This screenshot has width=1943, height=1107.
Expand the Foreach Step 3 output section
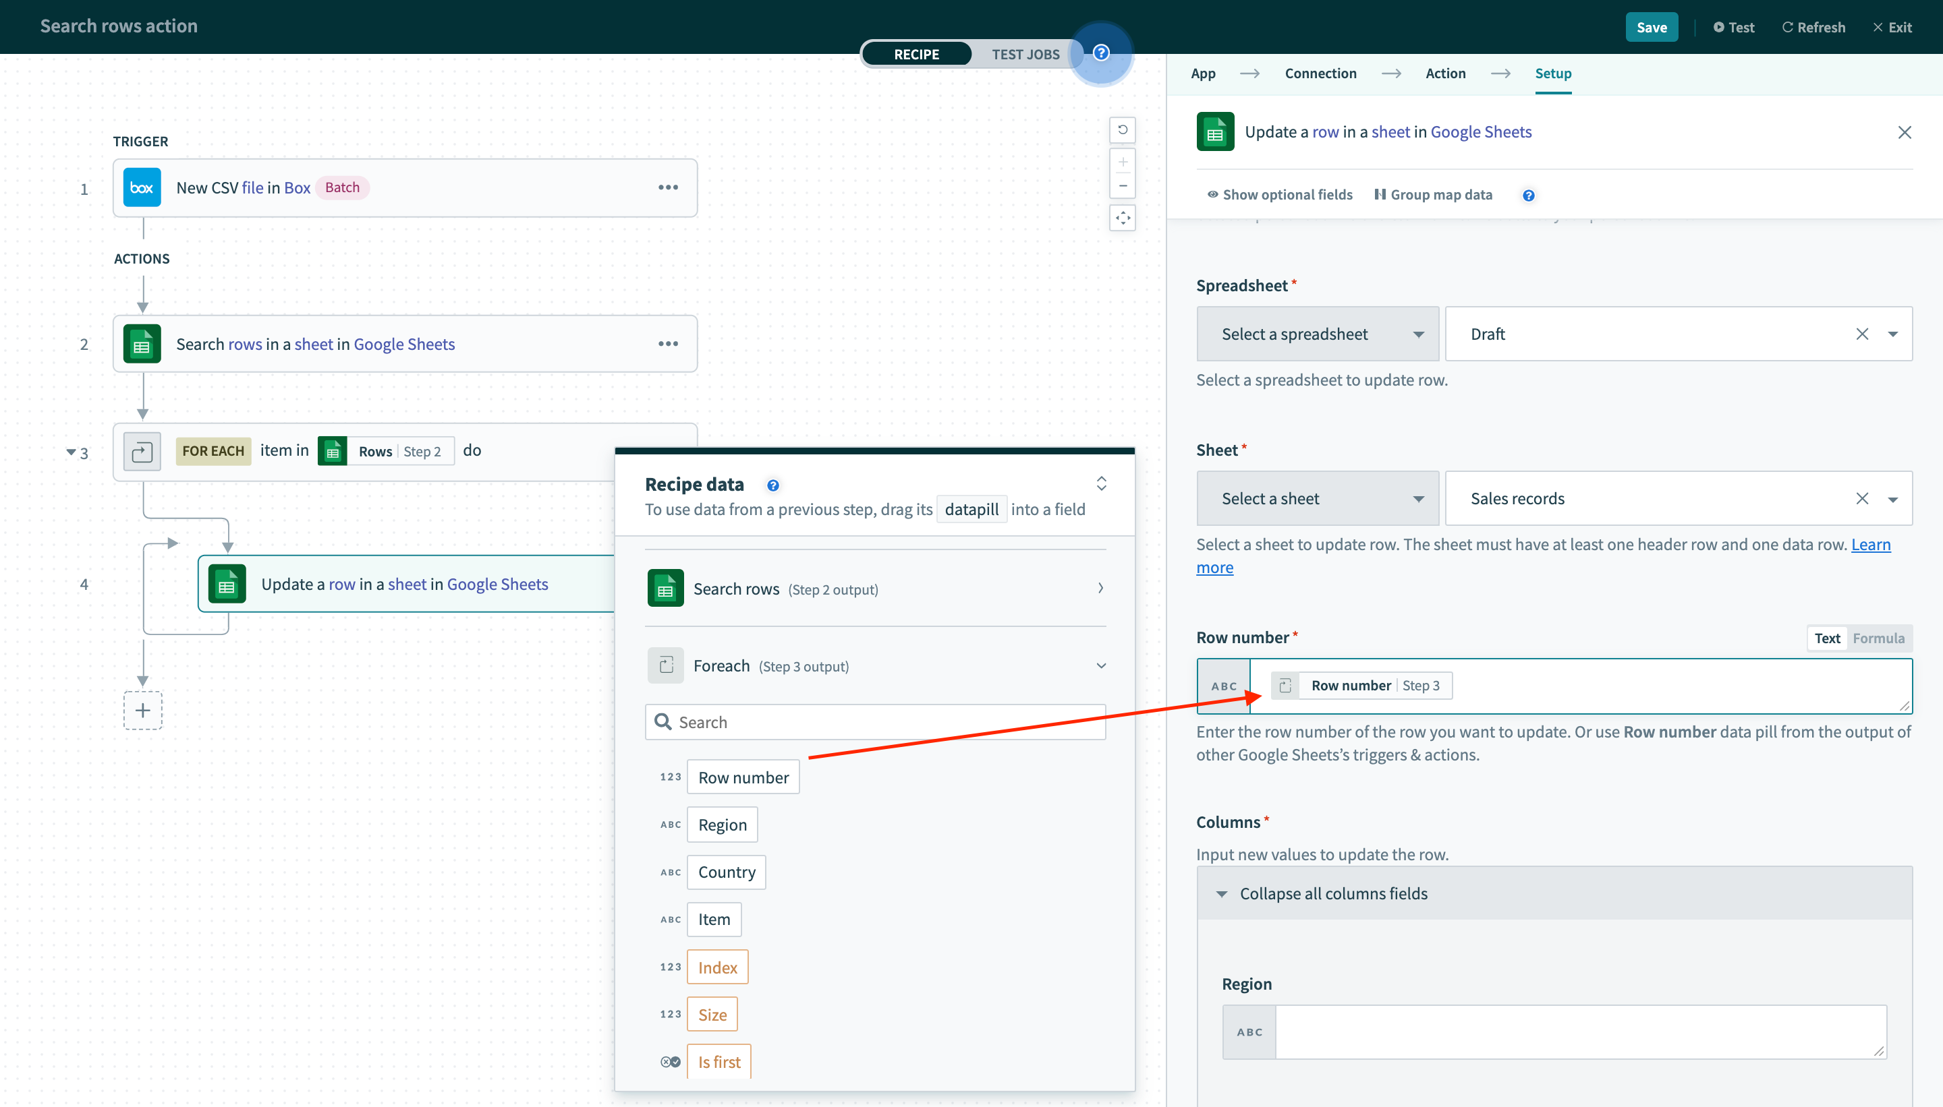coord(1102,665)
